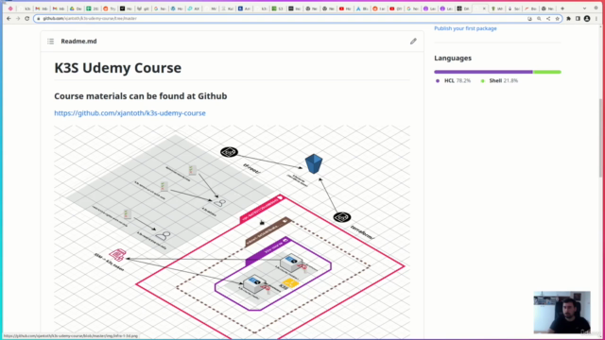Click the green Shell language bar segment
605x340 pixels.
tap(546, 72)
